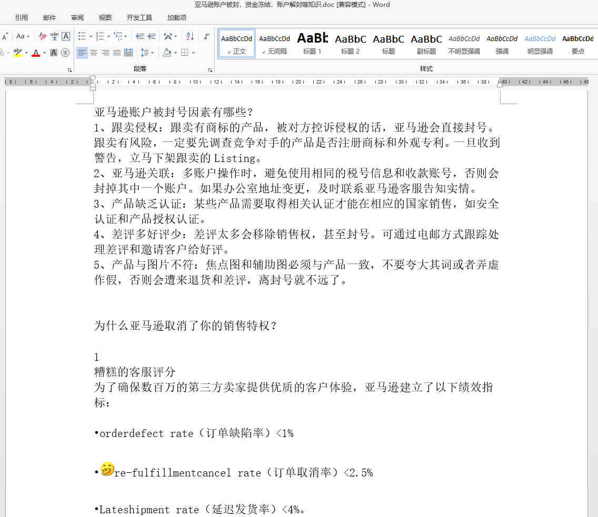This screenshot has width=598, height=517.
Task: Click the sort icon in the paragraph group
Action: point(189,37)
